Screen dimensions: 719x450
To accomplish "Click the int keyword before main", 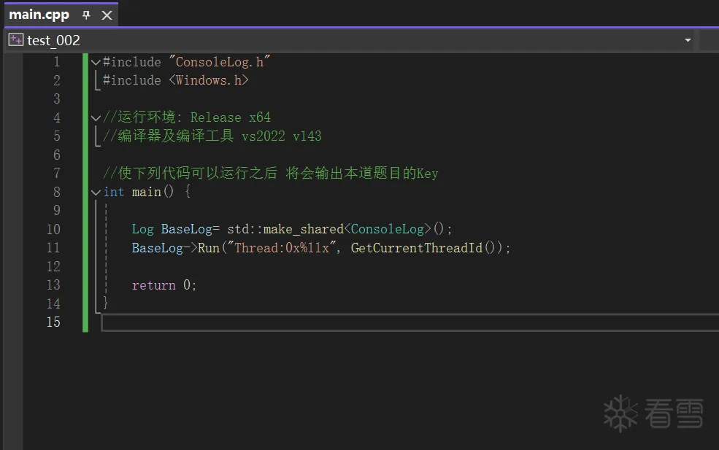I will pyautogui.click(x=114, y=192).
